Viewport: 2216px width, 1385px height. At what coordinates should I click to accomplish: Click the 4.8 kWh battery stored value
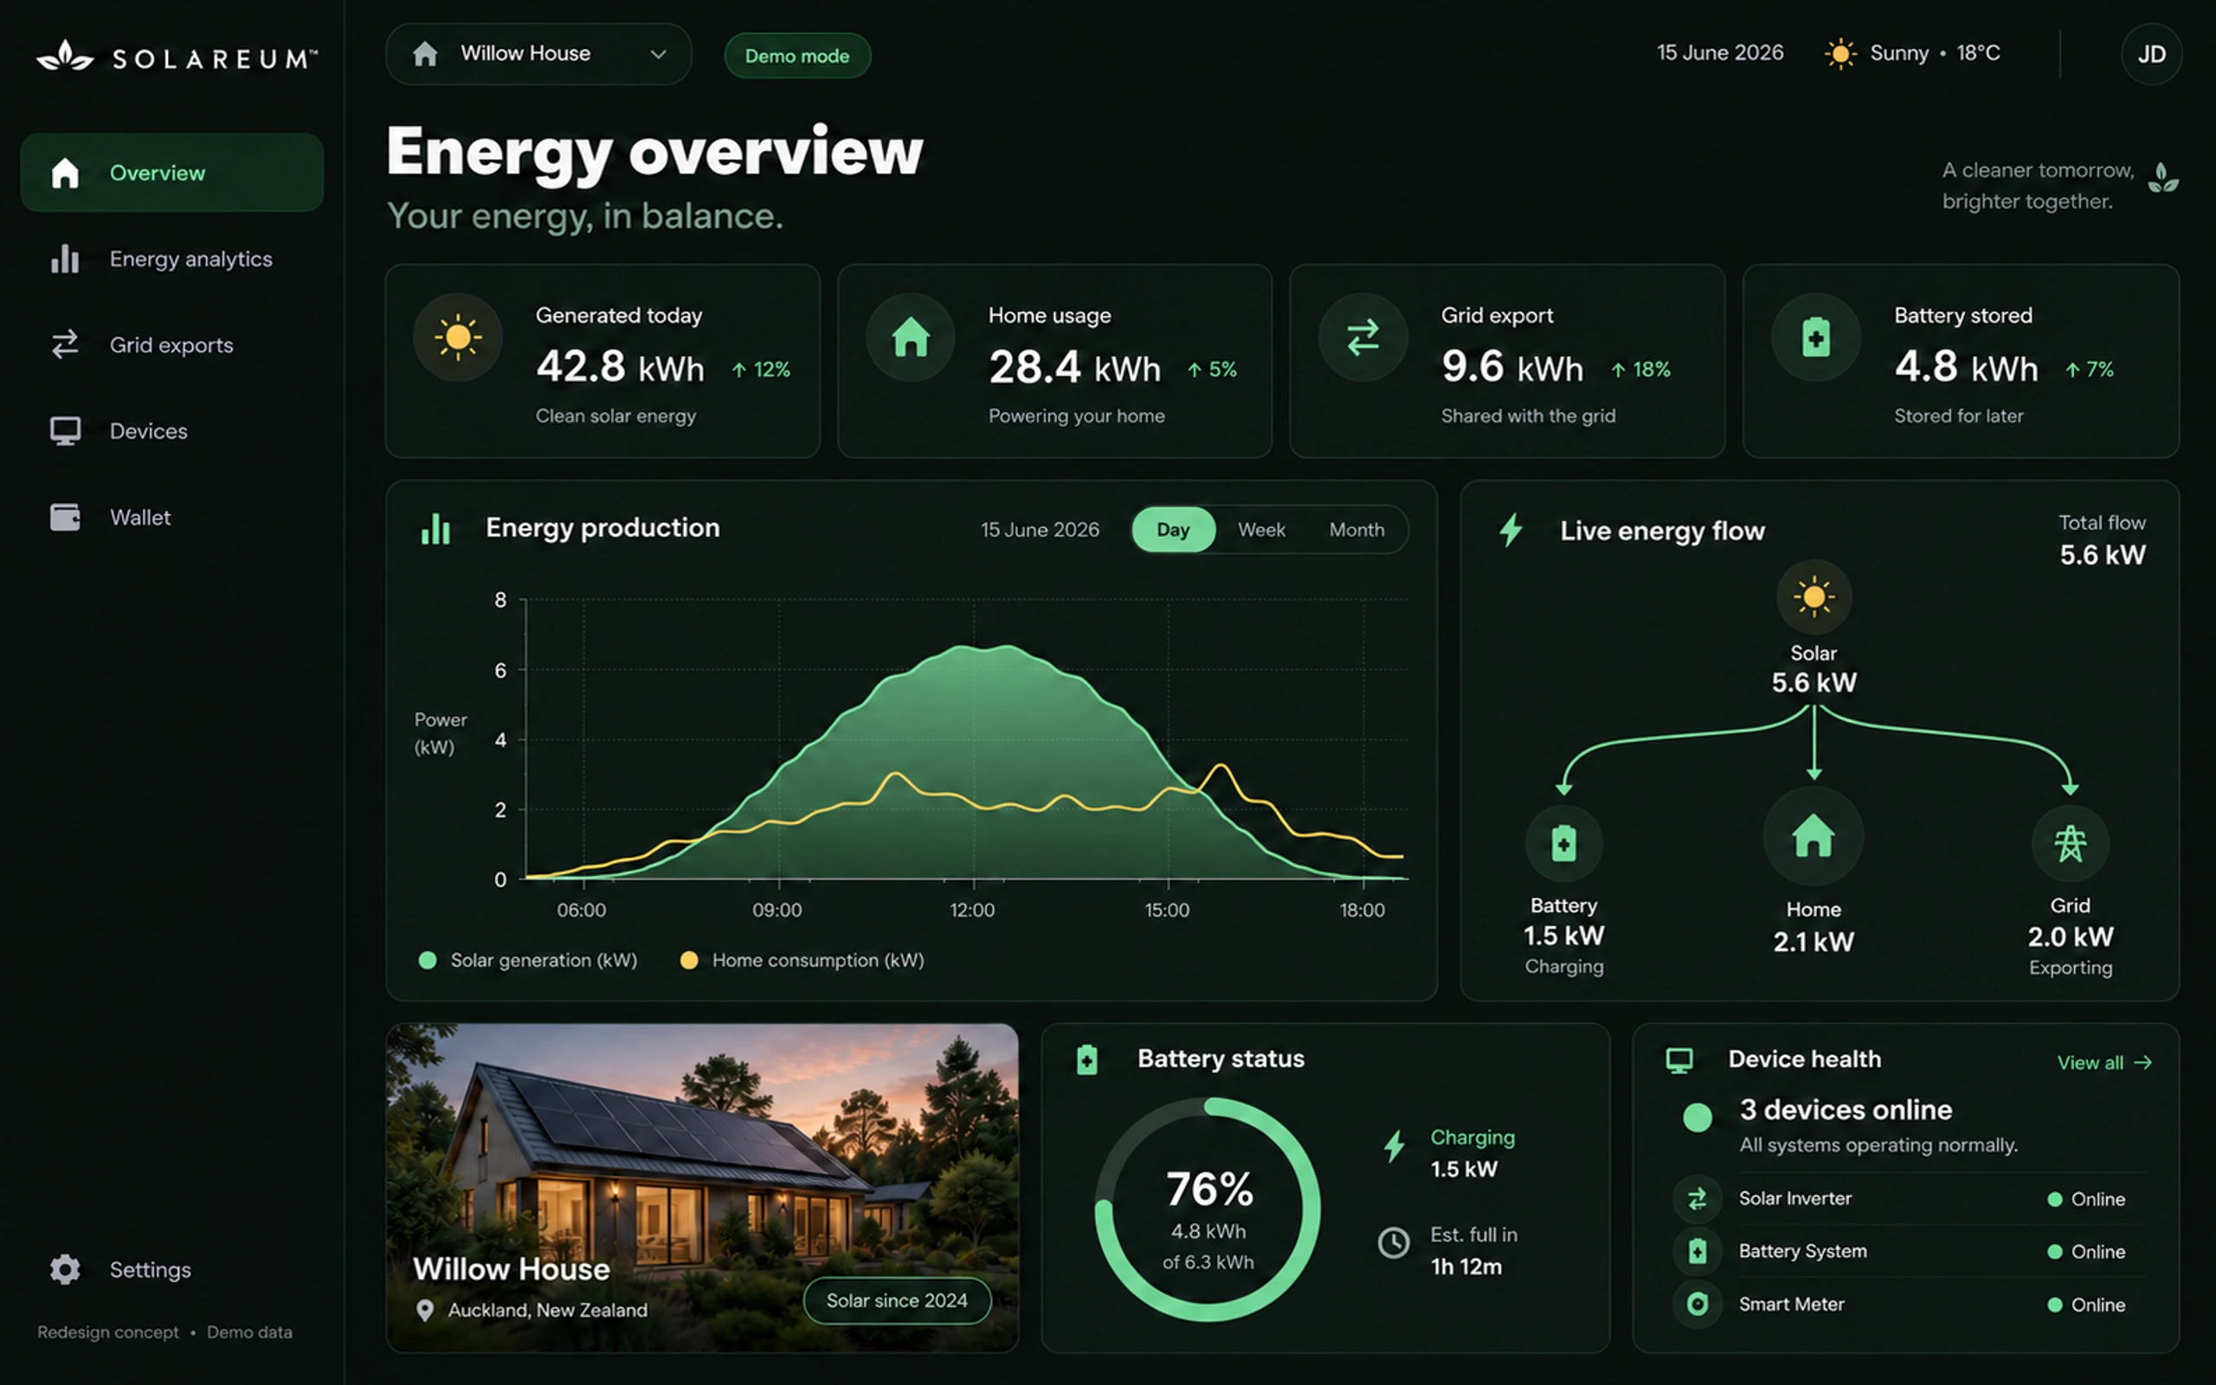click(1966, 367)
